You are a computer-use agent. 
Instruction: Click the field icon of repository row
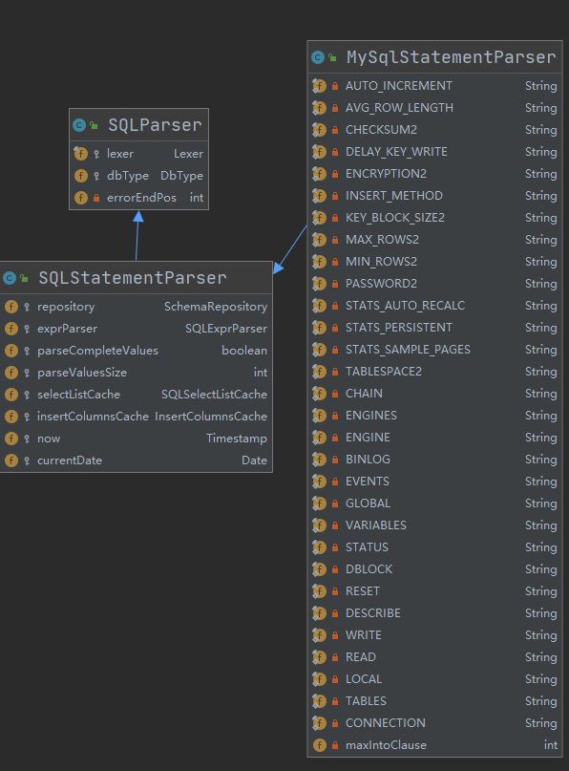click(x=11, y=307)
